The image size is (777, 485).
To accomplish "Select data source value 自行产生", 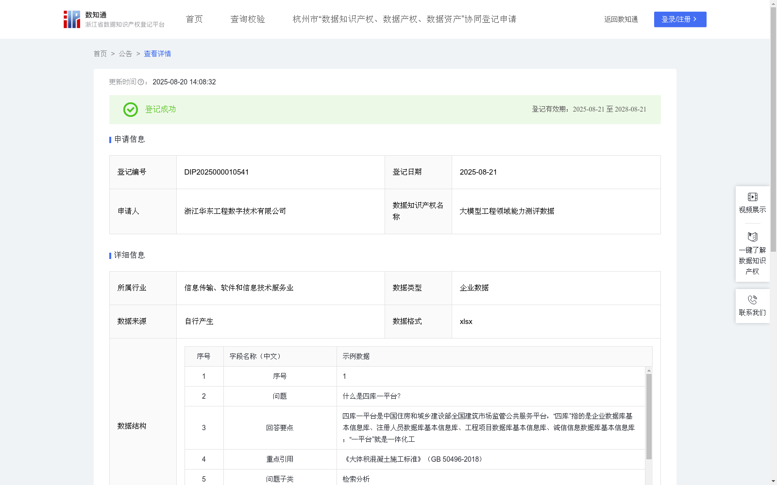I will 199,322.
